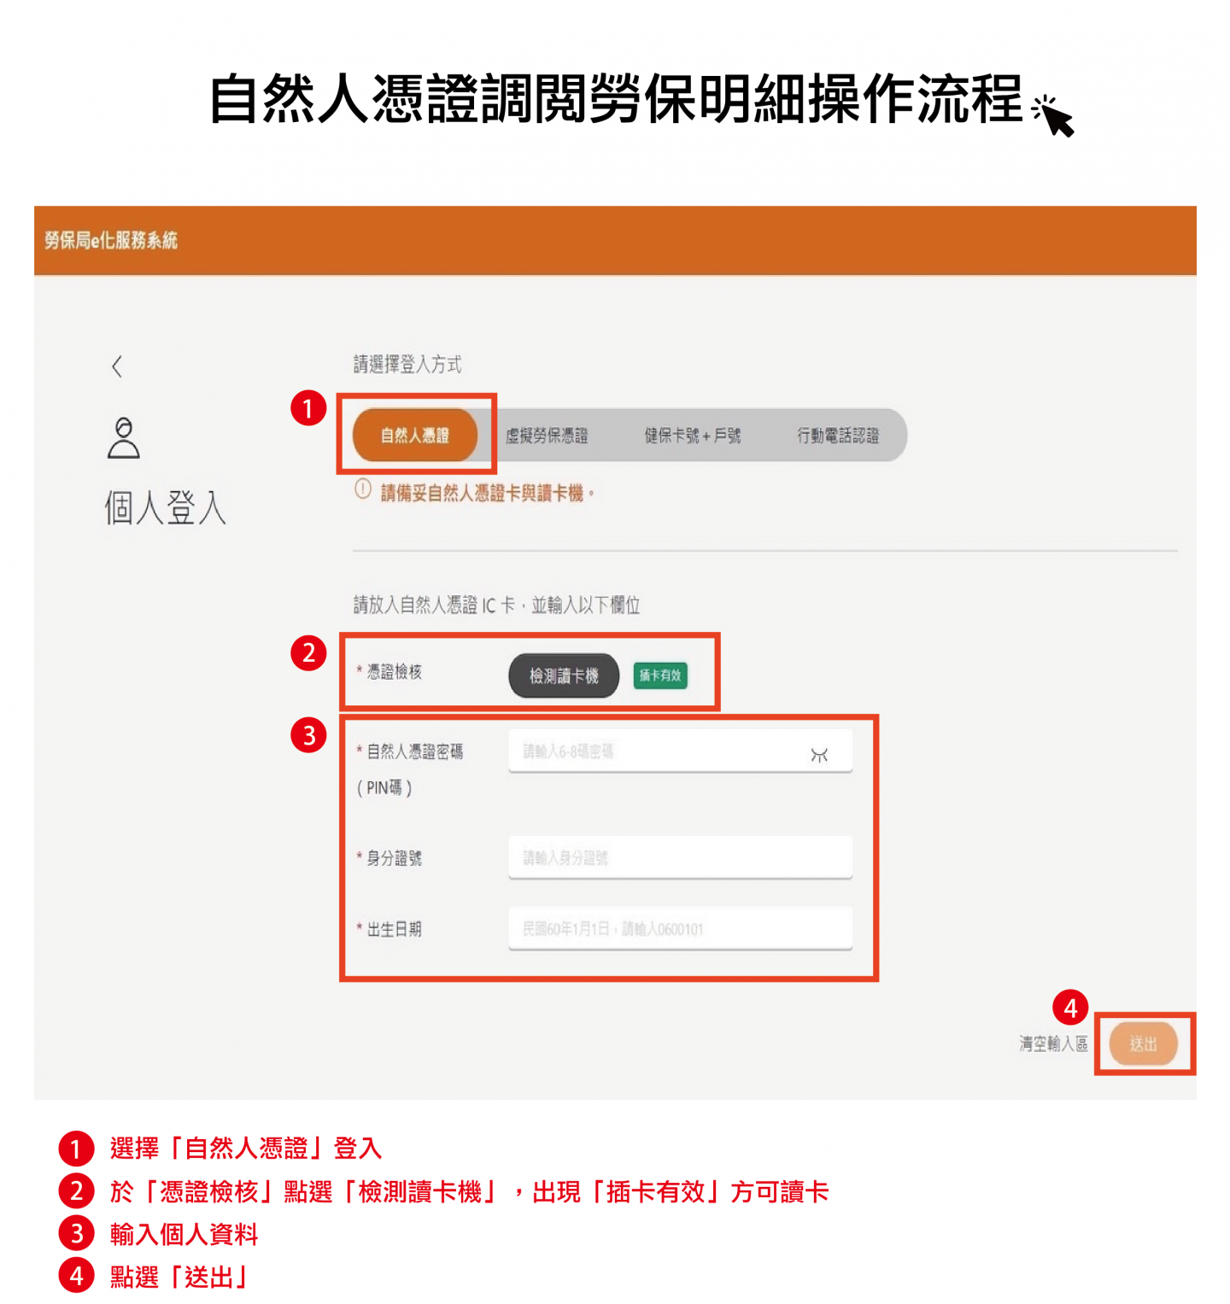Click the green 插卡有效 status badge
1230x1304 pixels.
660,675
